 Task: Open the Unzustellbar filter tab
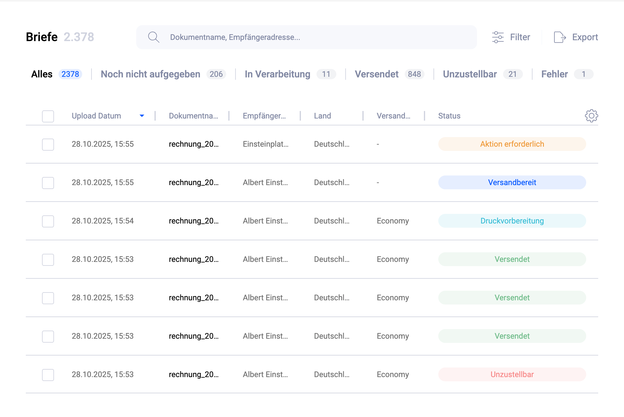470,74
